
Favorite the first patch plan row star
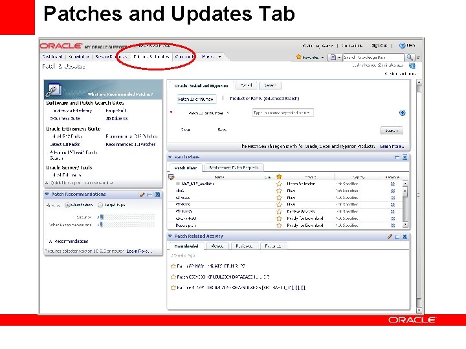pos(279,184)
